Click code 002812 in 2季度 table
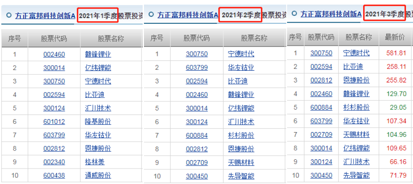413x184 pixels. [x=197, y=149]
